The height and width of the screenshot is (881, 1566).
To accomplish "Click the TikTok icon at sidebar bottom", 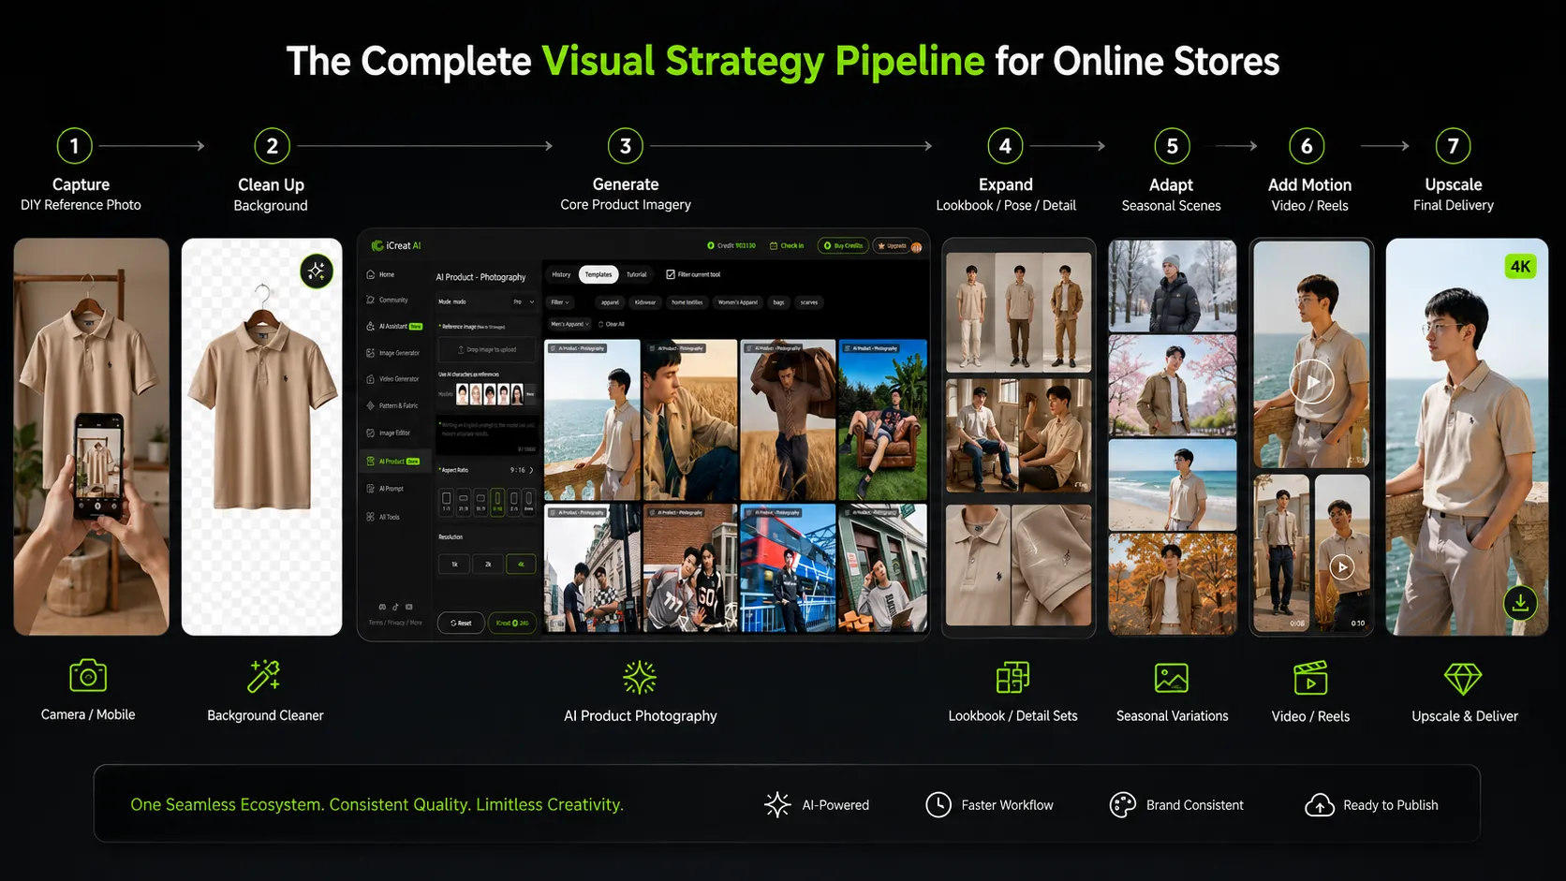I will (395, 607).
